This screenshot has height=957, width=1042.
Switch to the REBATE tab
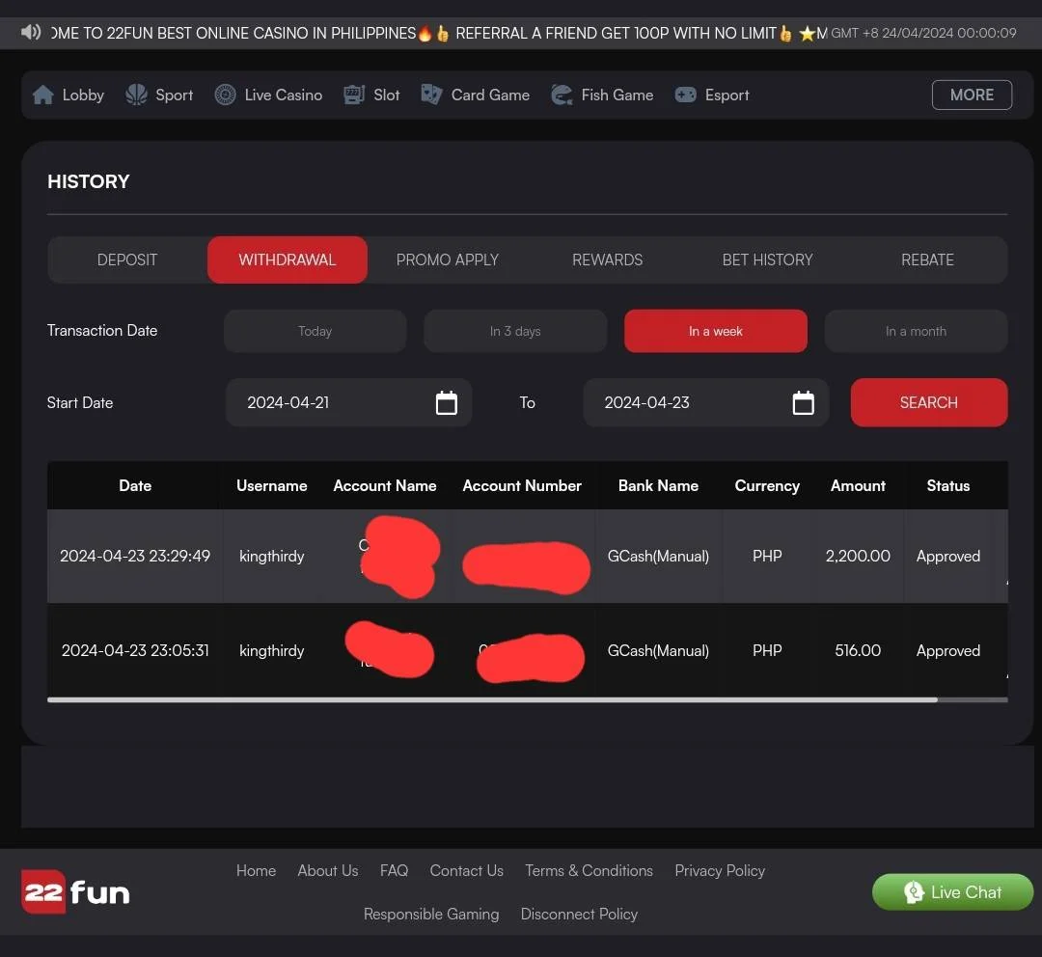pos(928,260)
